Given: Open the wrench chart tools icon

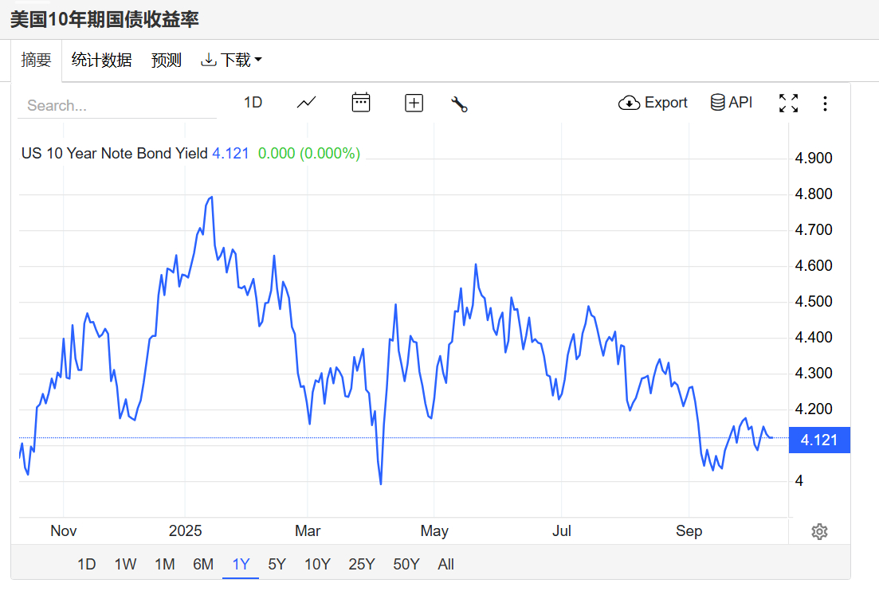Looking at the screenshot, I should tap(459, 104).
